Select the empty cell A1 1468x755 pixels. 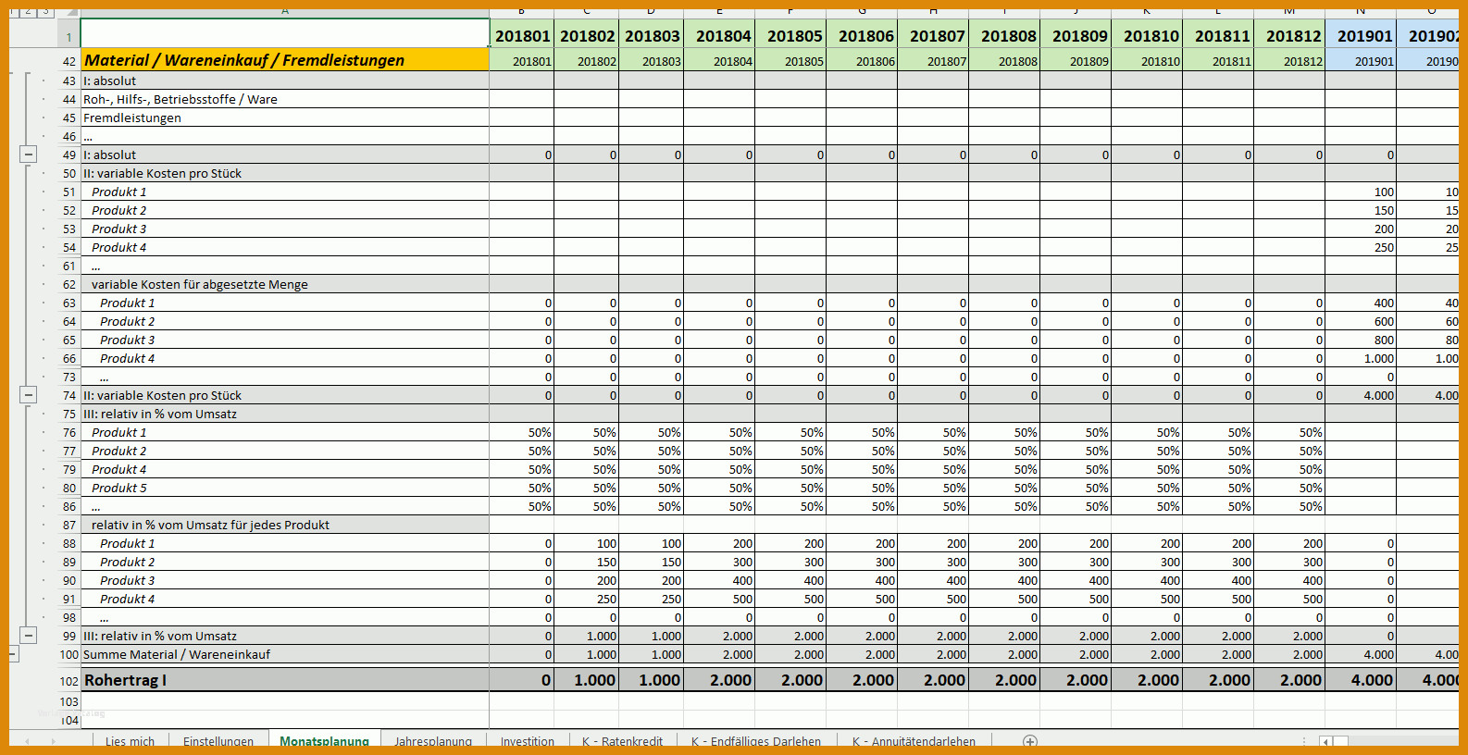coord(285,33)
